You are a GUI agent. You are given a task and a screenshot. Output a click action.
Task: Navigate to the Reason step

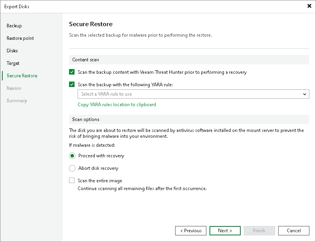click(14, 88)
